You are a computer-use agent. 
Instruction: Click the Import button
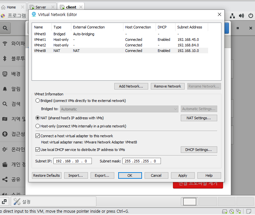pos(76,175)
